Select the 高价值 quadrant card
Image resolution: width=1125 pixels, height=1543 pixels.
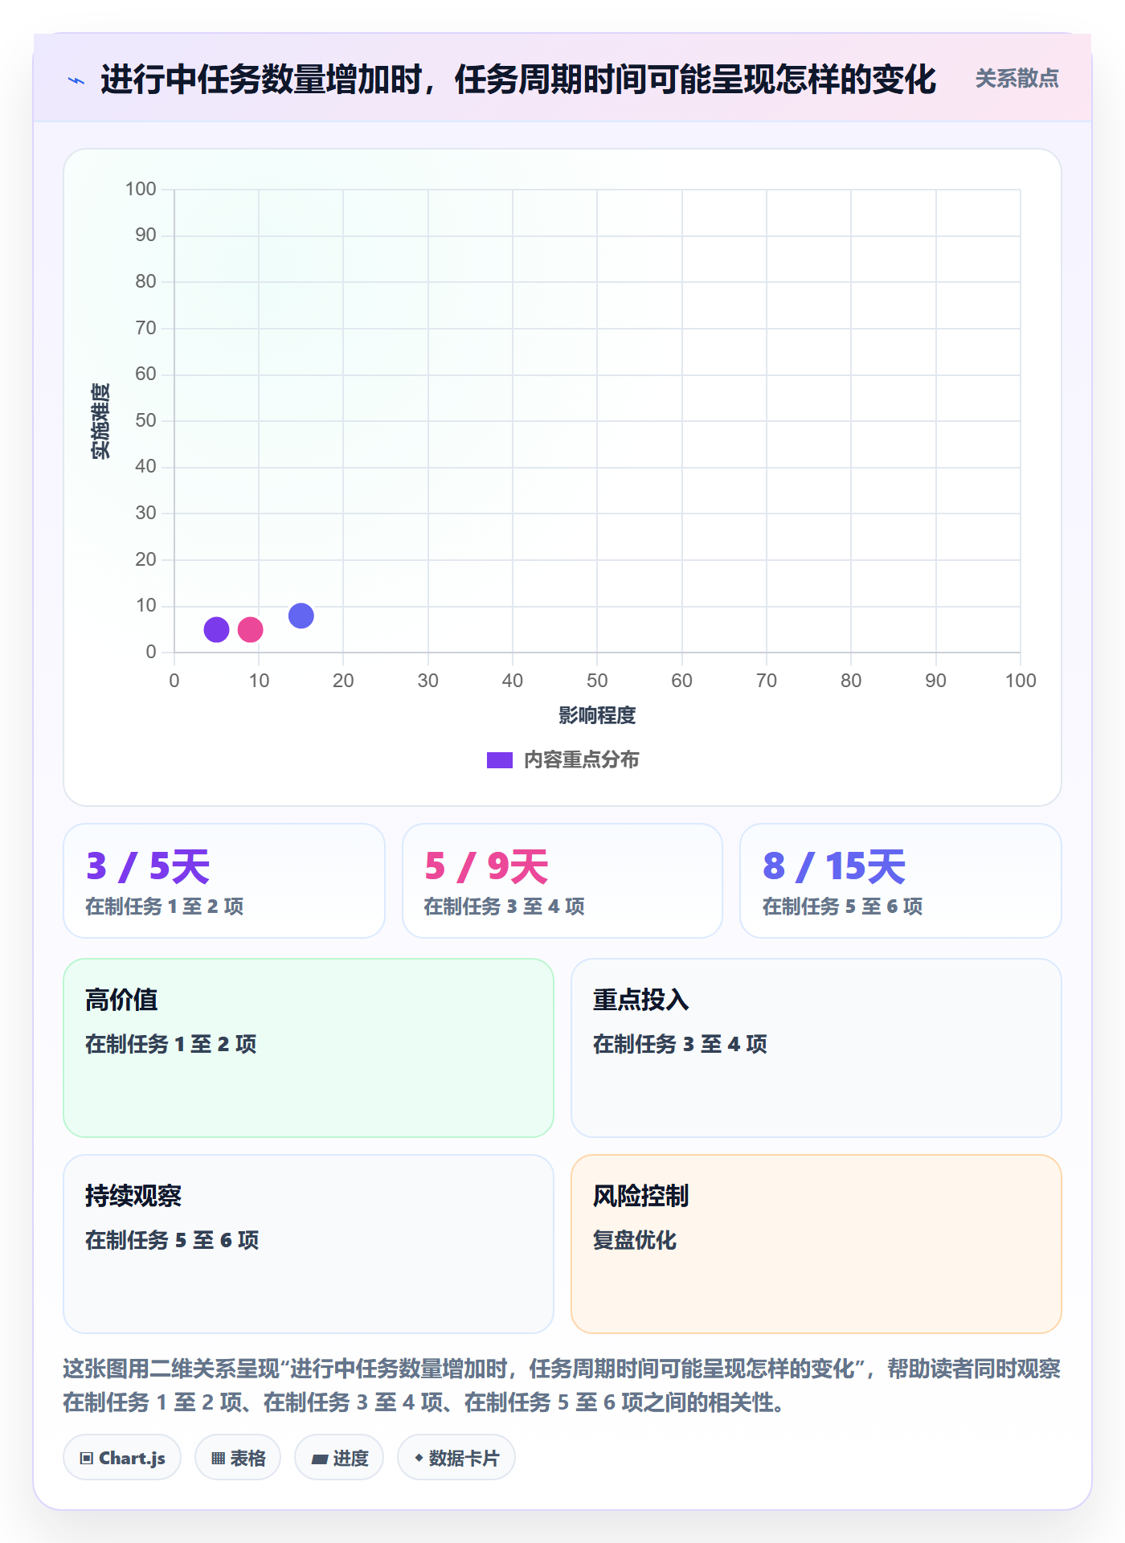(309, 1048)
